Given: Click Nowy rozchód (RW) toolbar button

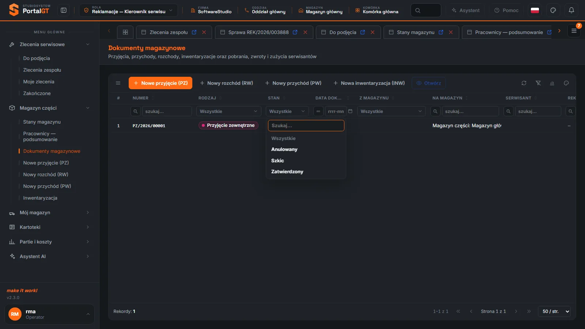Looking at the screenshot, I should pos(227,83).
